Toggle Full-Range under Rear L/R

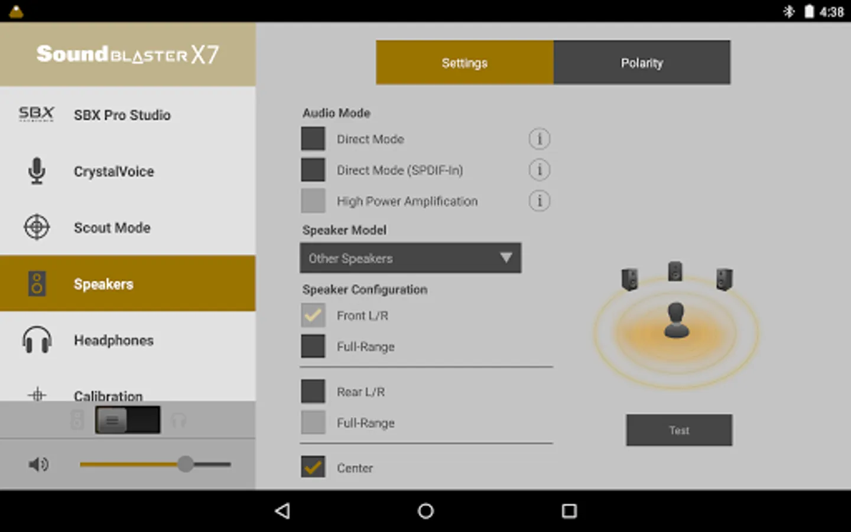pos(313,423)
